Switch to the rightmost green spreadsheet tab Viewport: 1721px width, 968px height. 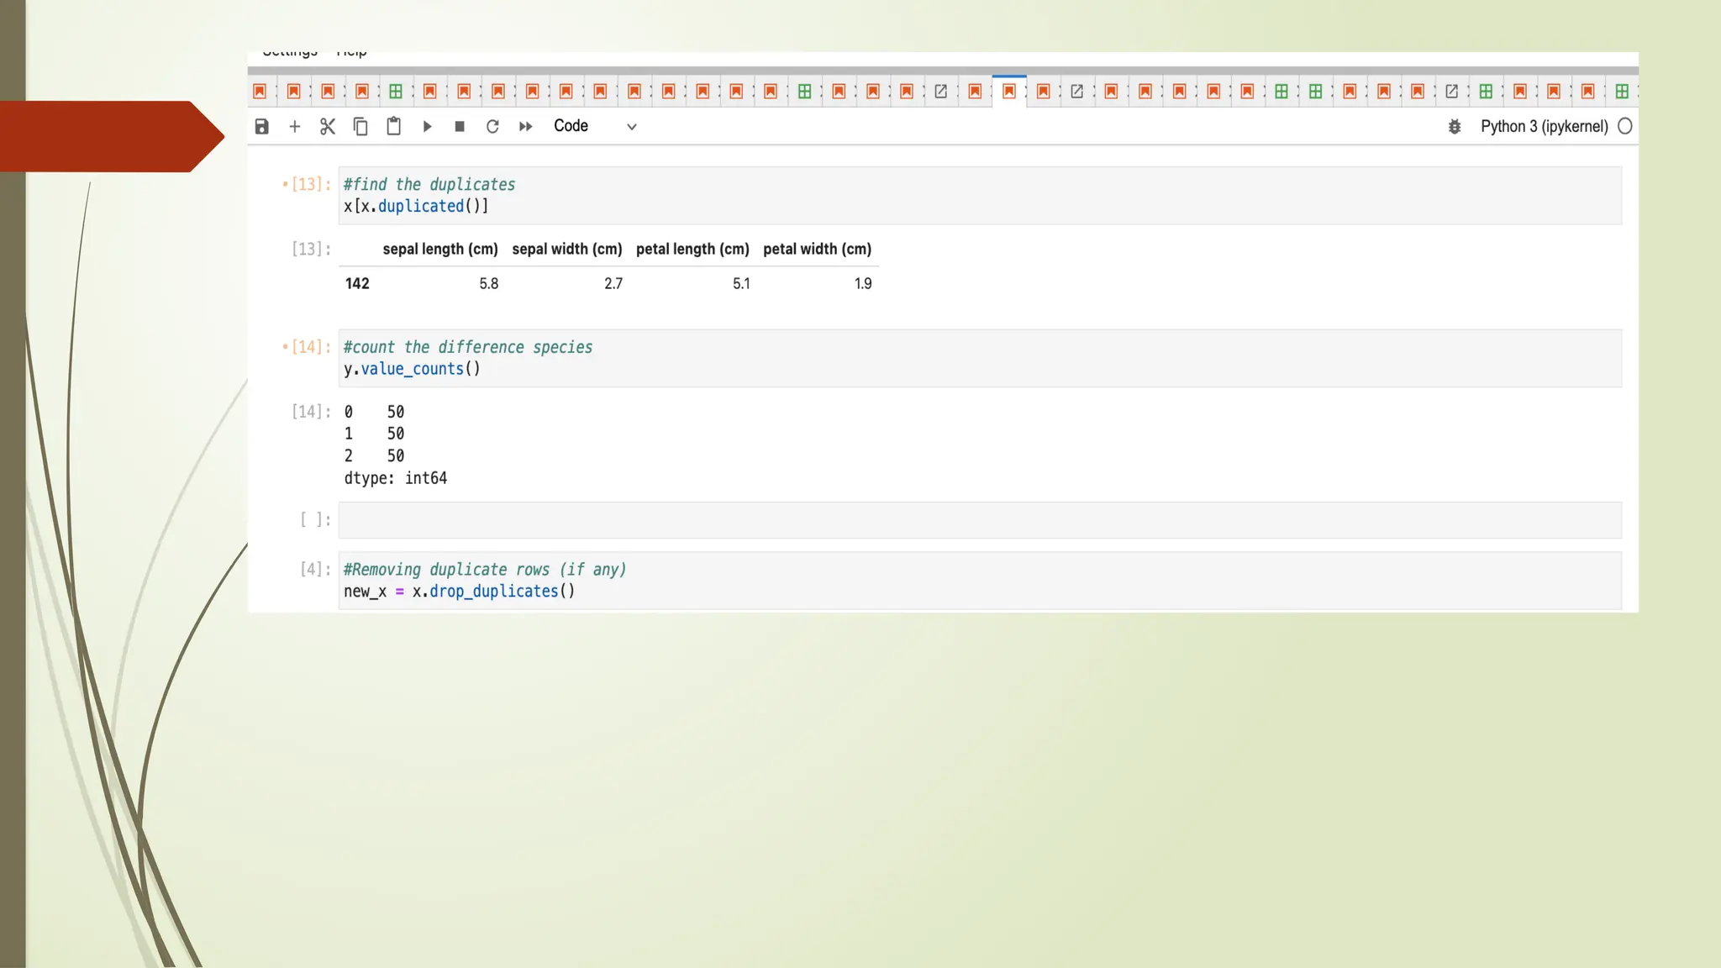pyautogui.click(x=1622, y=91)
